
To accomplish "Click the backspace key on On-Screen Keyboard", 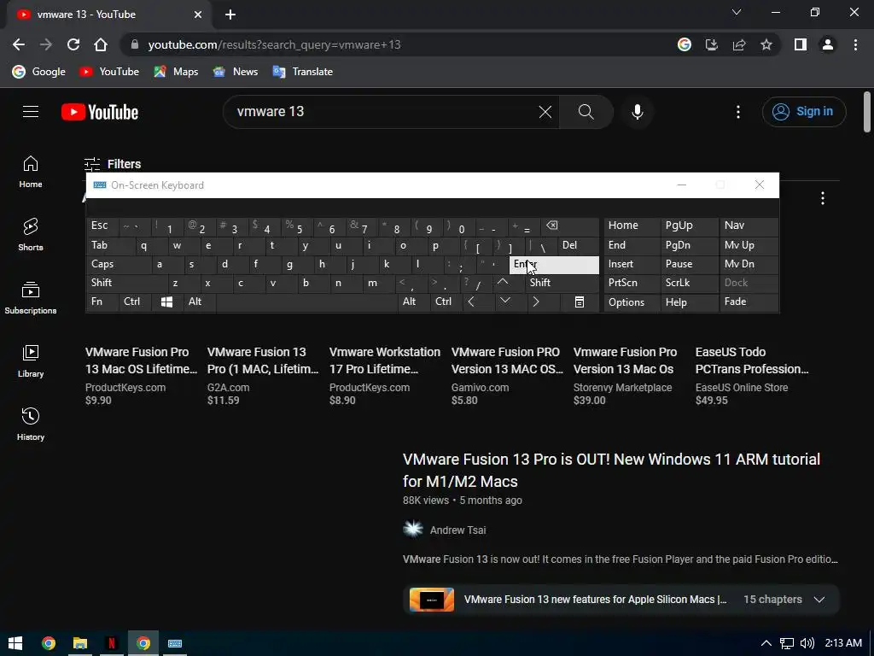I will [571, 225].
